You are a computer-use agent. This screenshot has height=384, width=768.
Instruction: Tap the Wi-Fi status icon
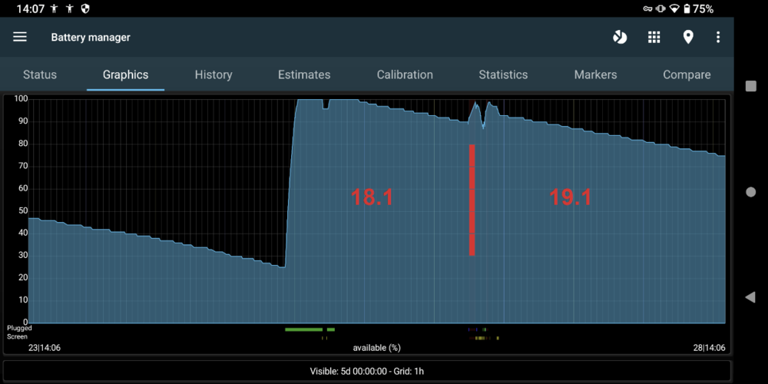pos(674,8)
